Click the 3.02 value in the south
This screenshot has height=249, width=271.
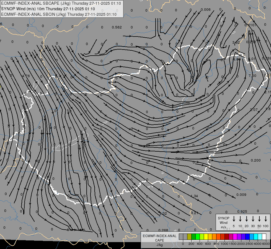tap(163, 214)
